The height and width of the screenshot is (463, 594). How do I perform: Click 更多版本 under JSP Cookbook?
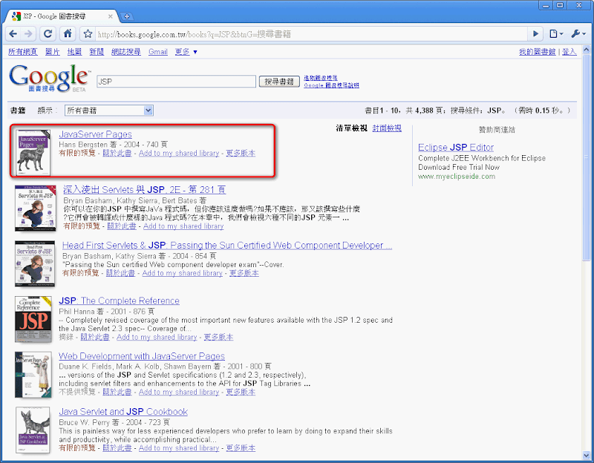click(241, 448)
